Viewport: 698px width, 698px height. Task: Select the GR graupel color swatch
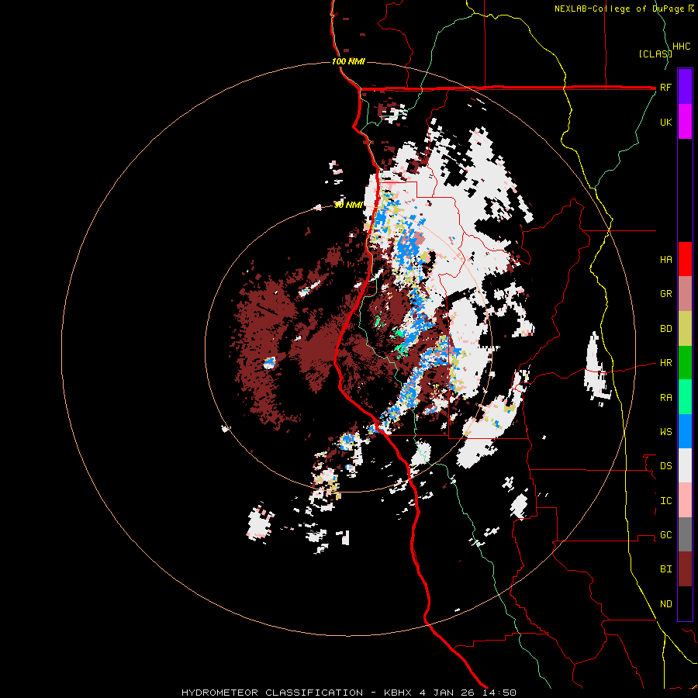(685, 294)
